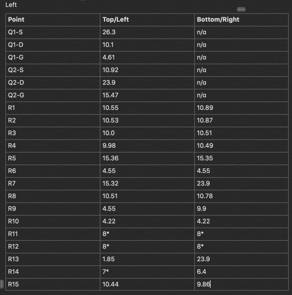This screenshot has width=292, height=295.
Task: Click the R9 Bottom/Right value 9.9
Action: click(x=242, y=209)
